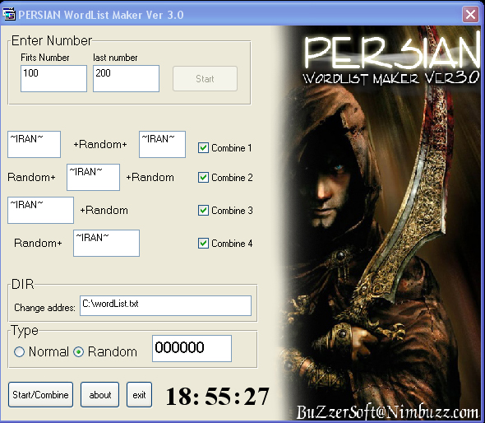This screenshot has height=423, width=485.
Task: Click the 18:55:27 clock display
Action: 218,396
